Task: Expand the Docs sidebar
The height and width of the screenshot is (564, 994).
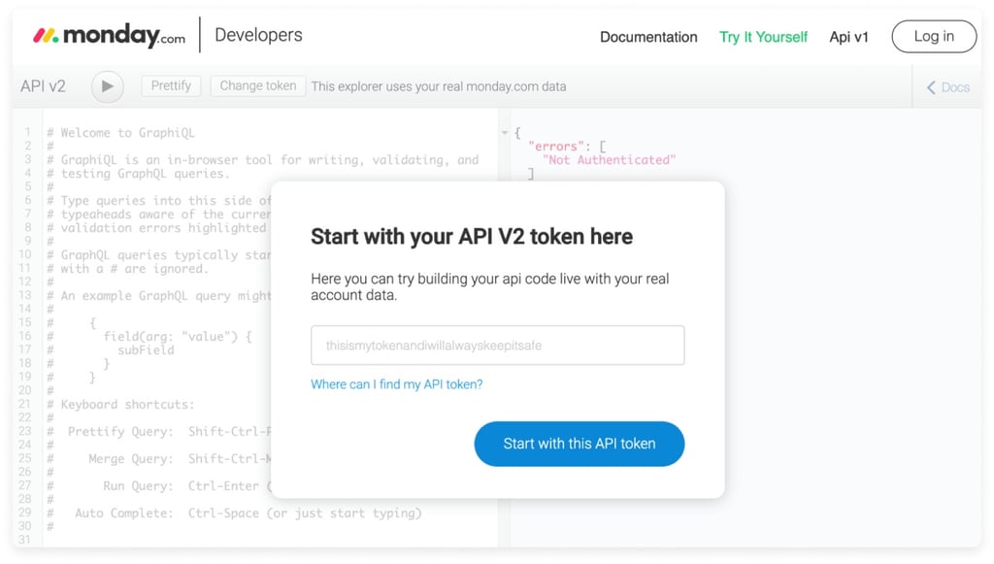Action: pos(947,87)
